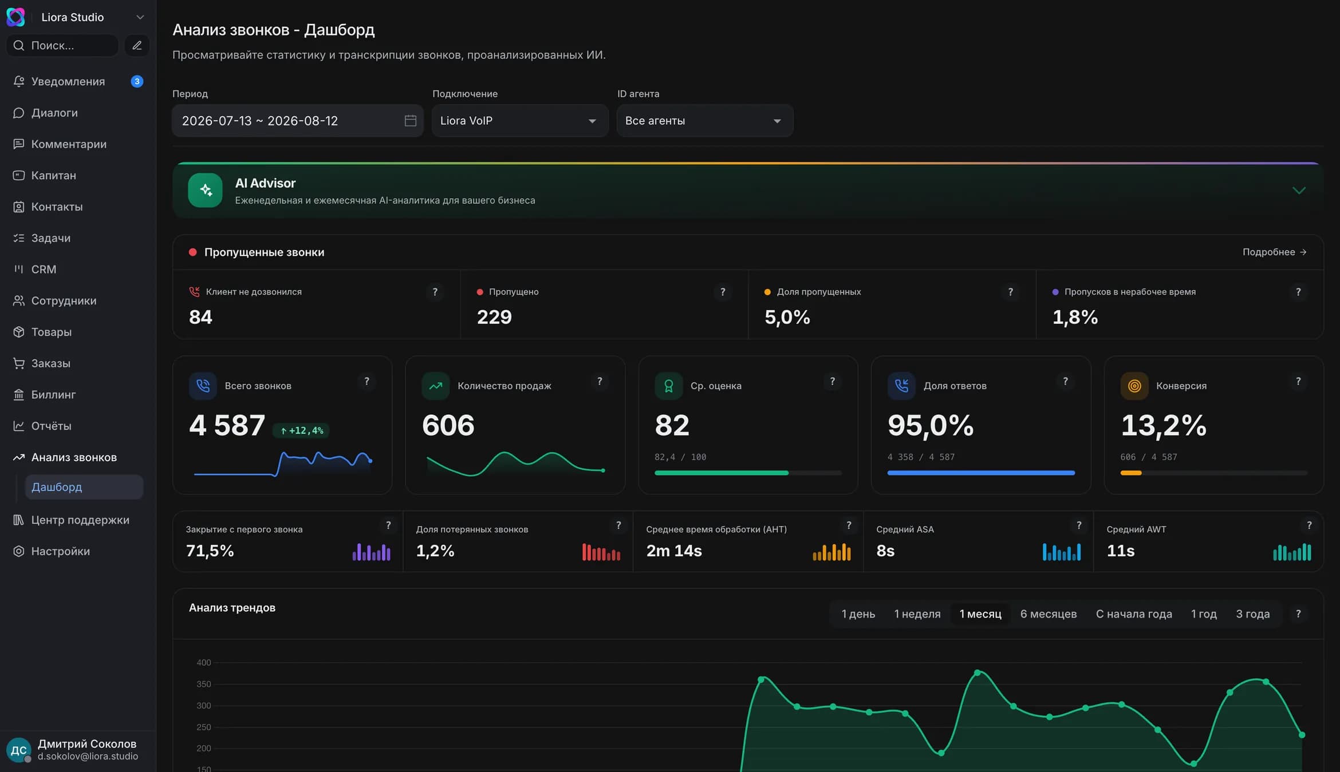Select the 1 год trend range
This screenshot has height=772, width=1340.
pos(1204,614)
